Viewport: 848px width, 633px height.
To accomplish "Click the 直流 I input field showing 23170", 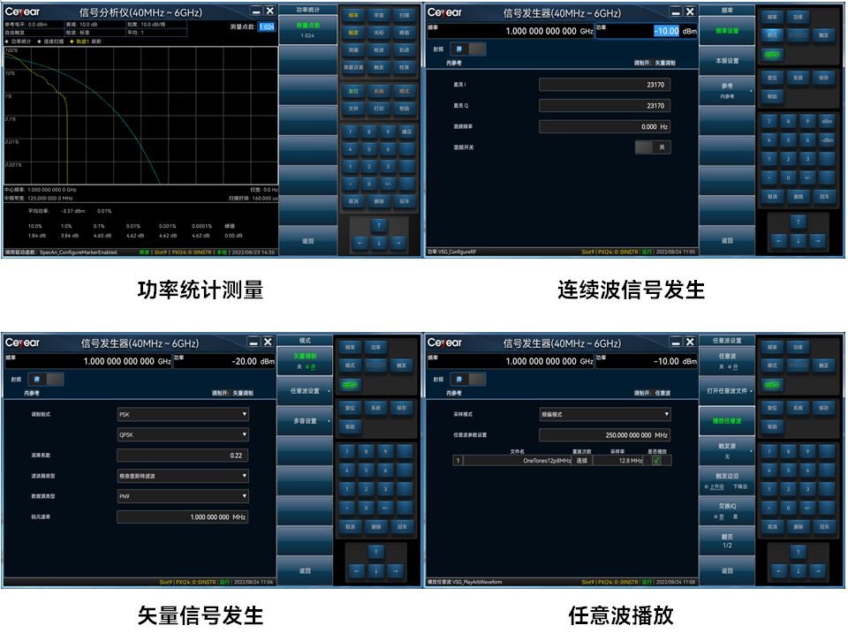I will point(604,85).
